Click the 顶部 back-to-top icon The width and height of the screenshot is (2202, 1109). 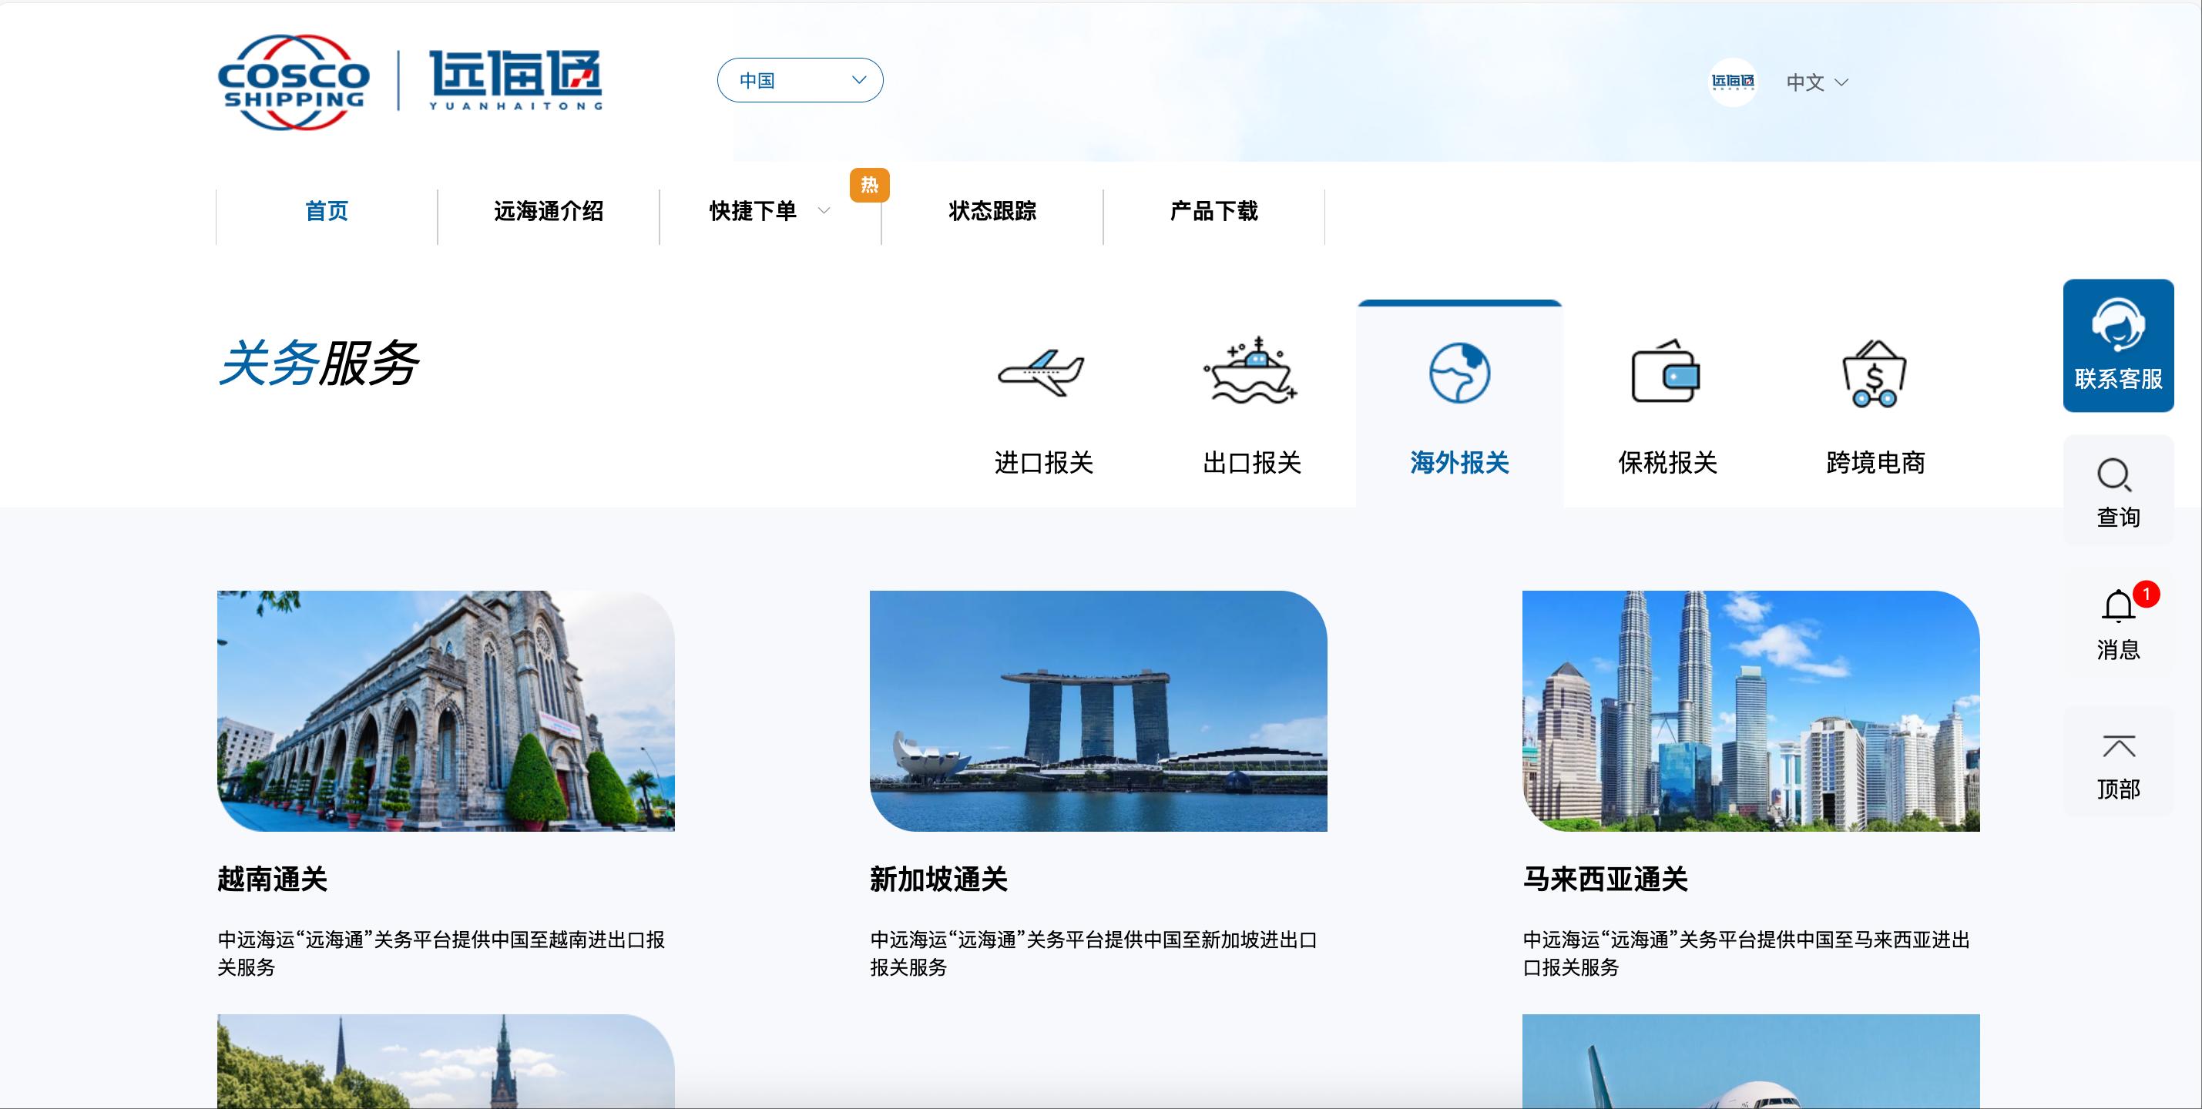coord(2117,748)
